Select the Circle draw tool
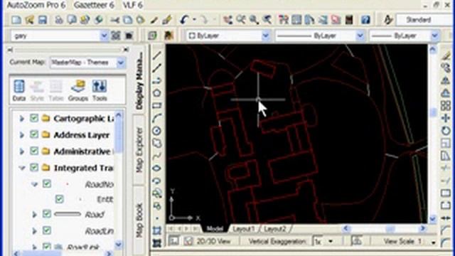The height and width of the screenshot is (256, 455). (157, 131)
